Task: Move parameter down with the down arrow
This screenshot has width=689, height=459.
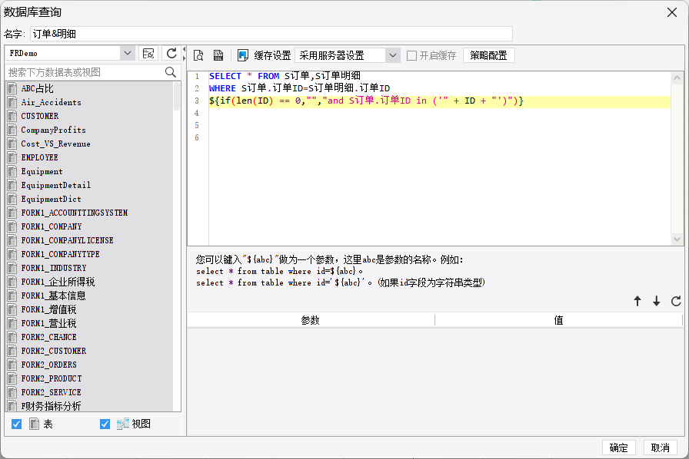Action: (x=656, y=301)
